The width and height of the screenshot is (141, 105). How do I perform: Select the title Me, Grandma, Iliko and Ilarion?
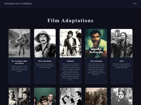coord(19,62)
